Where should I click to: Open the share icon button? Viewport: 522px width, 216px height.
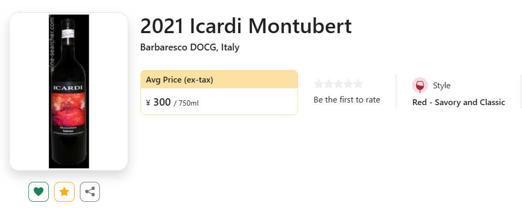coord(90,192)
